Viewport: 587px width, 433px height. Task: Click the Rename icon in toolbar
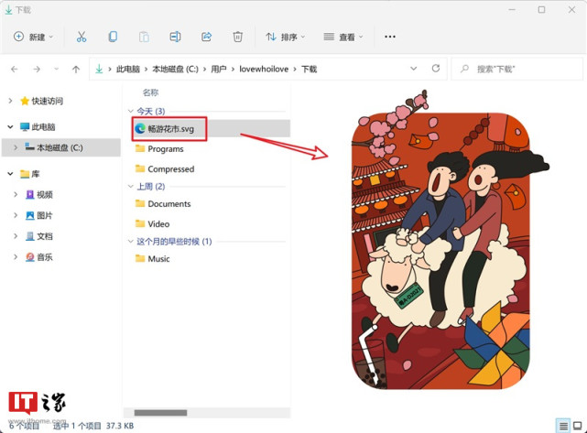175,37
